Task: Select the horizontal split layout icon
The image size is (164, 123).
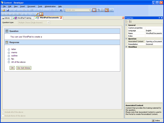Action: pyautogui.click(x=98, y=10)
